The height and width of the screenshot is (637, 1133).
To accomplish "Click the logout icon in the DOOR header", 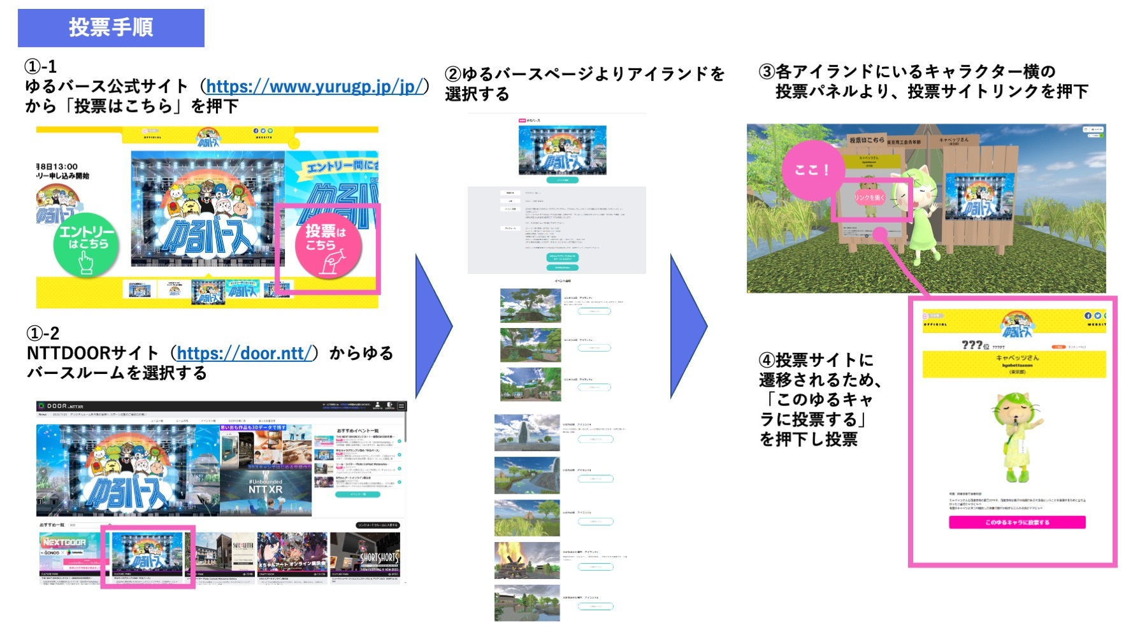I will pyautogui.click(x=389, y=405).
